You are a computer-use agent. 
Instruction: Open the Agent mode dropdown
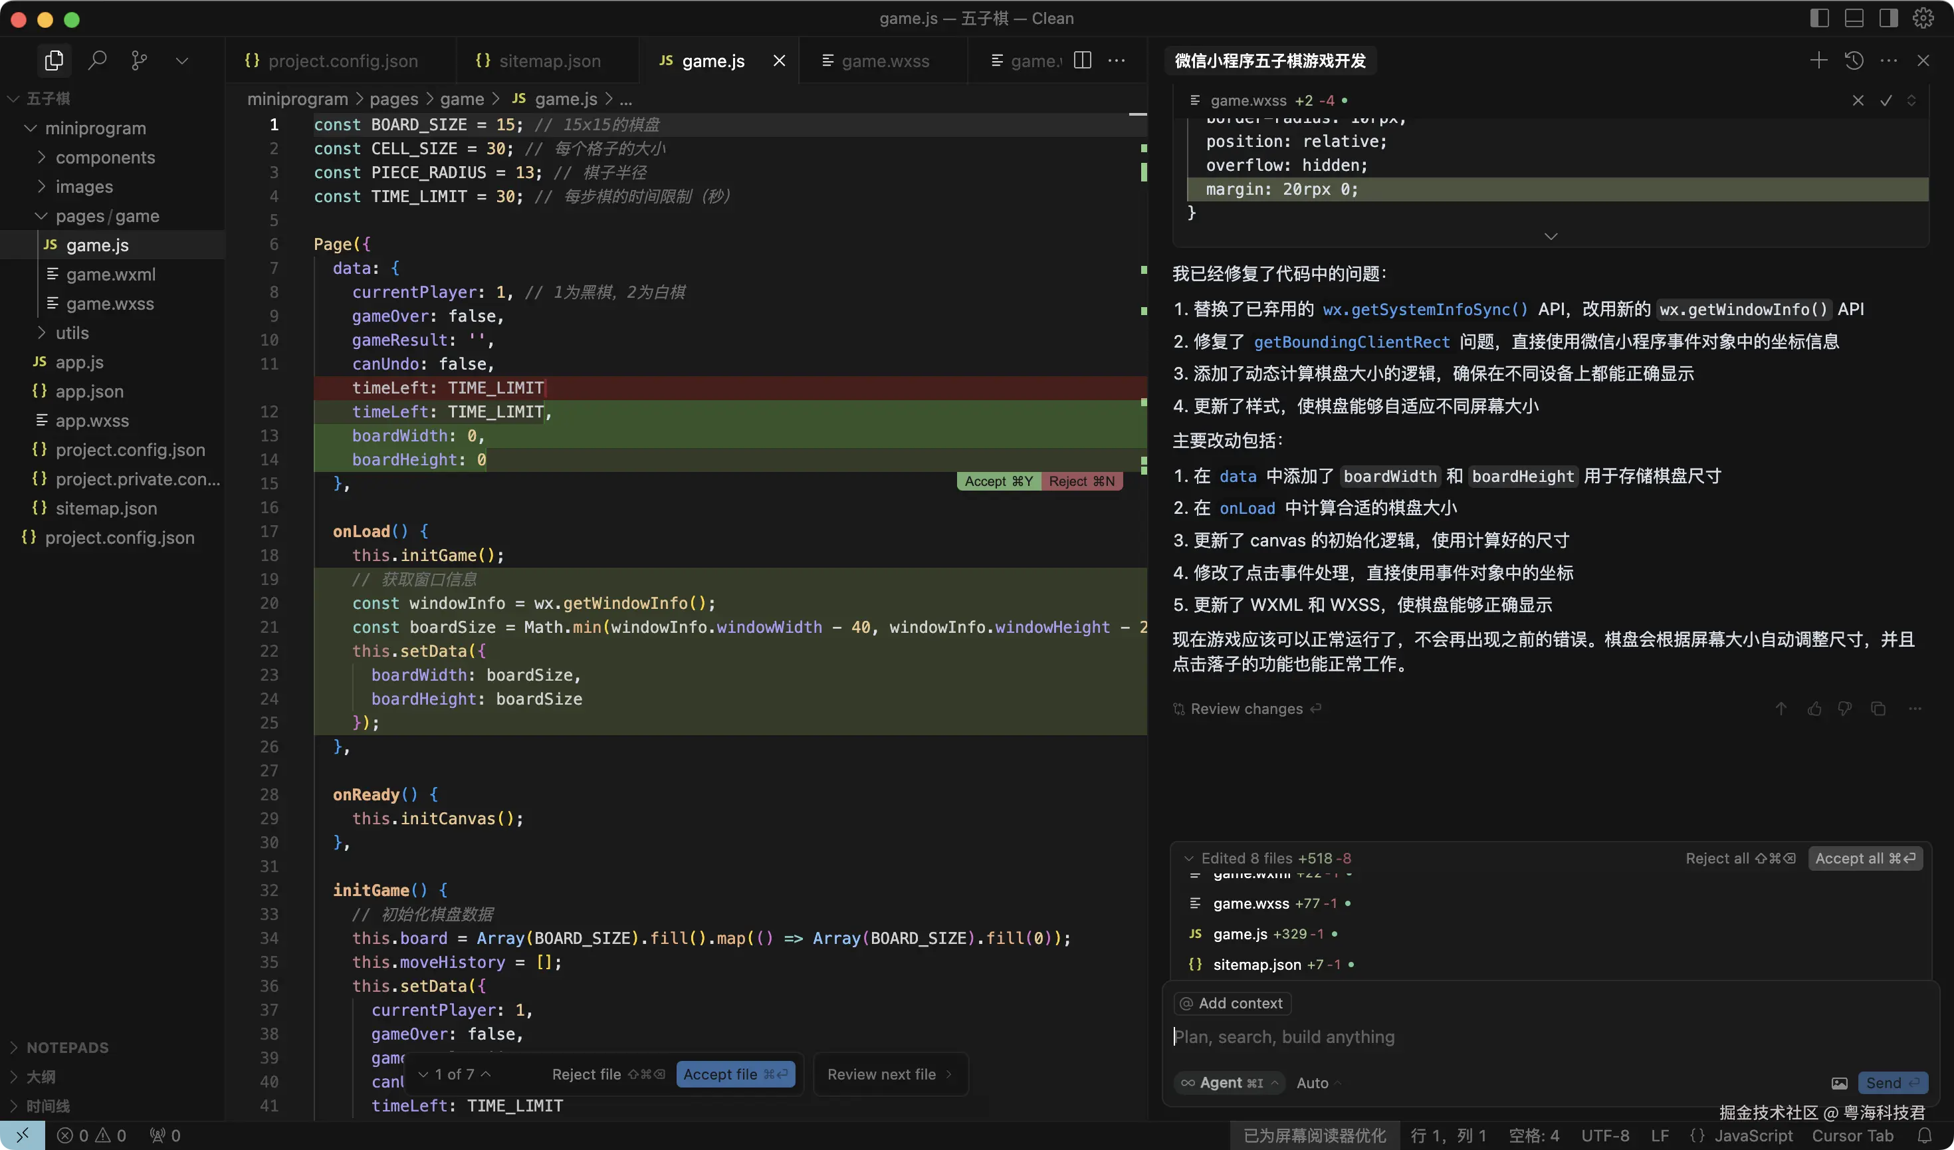pos(1229,1083)
